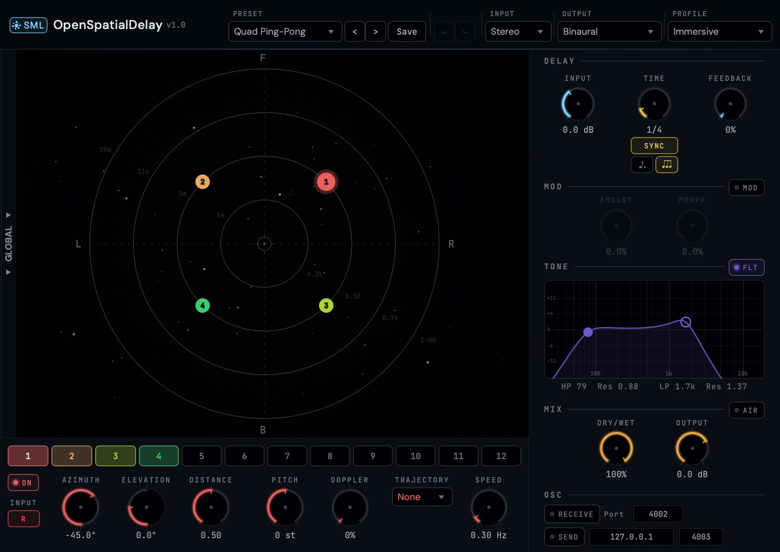Click the mix OUTPUT knob
Image resolution: width=780 pixels, height=552 pixels.
[692, 448]
